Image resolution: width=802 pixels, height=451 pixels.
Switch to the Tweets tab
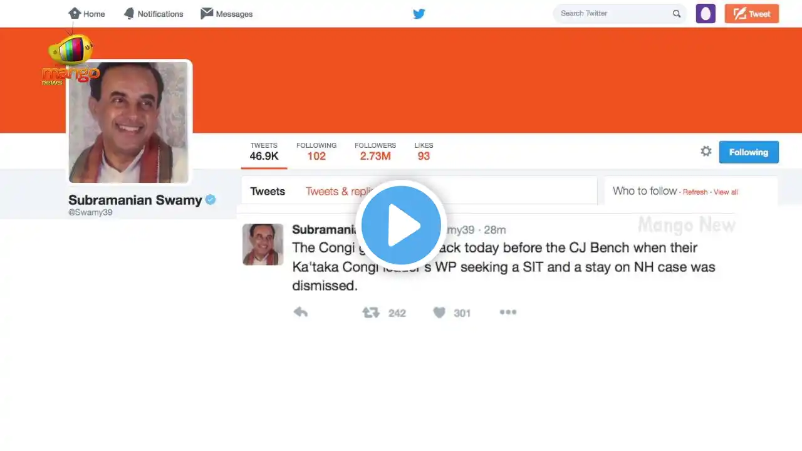pyautogui.click(x=268, y=192)
